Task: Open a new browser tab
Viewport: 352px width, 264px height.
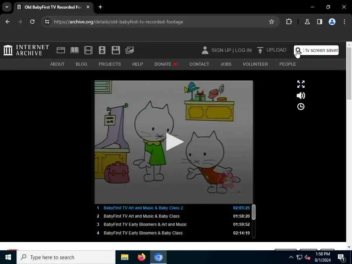Action: (100, 7)
